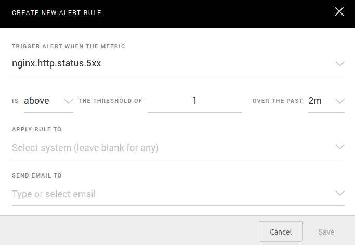Click the Save button

(x=326, y=232)
